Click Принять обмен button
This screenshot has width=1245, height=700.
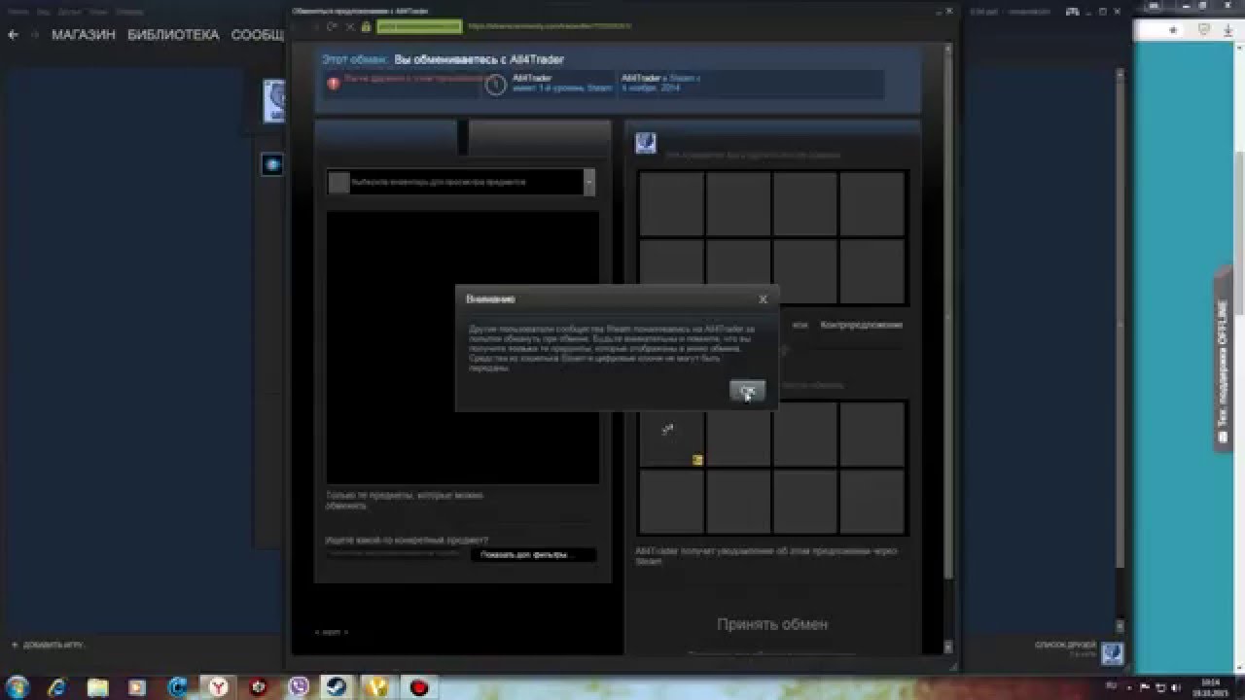772,624
